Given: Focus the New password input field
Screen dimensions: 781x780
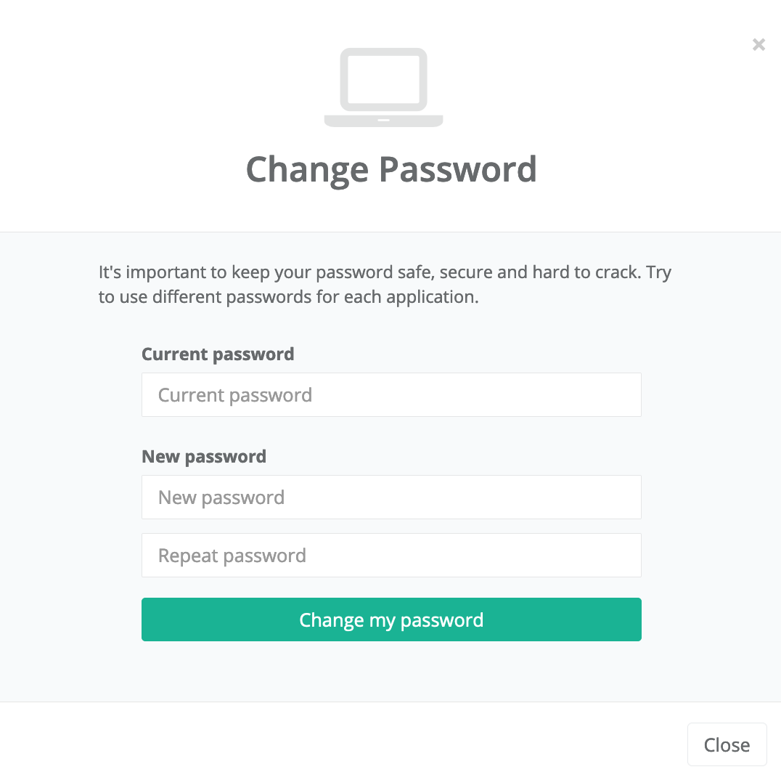Looking at the screenshot, I should pyautogui.click(x=391, y=497).
